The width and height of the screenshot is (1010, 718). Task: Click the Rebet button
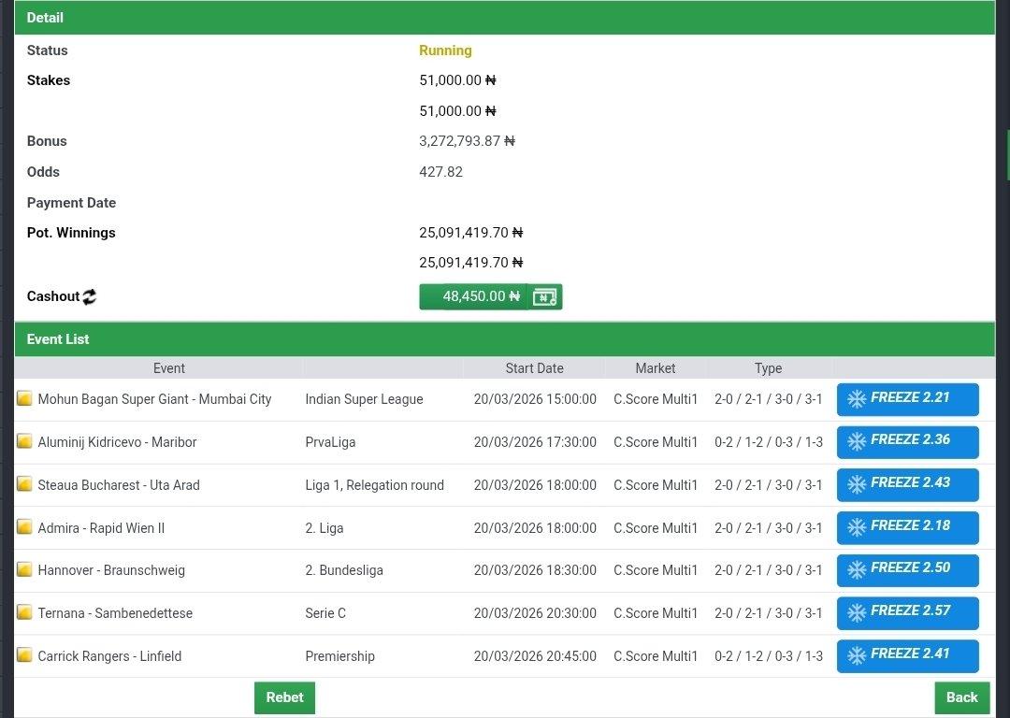(x=284, y=697)
